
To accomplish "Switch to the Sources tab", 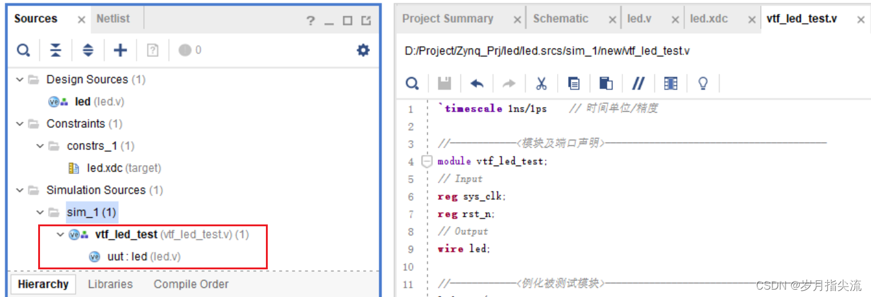I will (36, 18).
